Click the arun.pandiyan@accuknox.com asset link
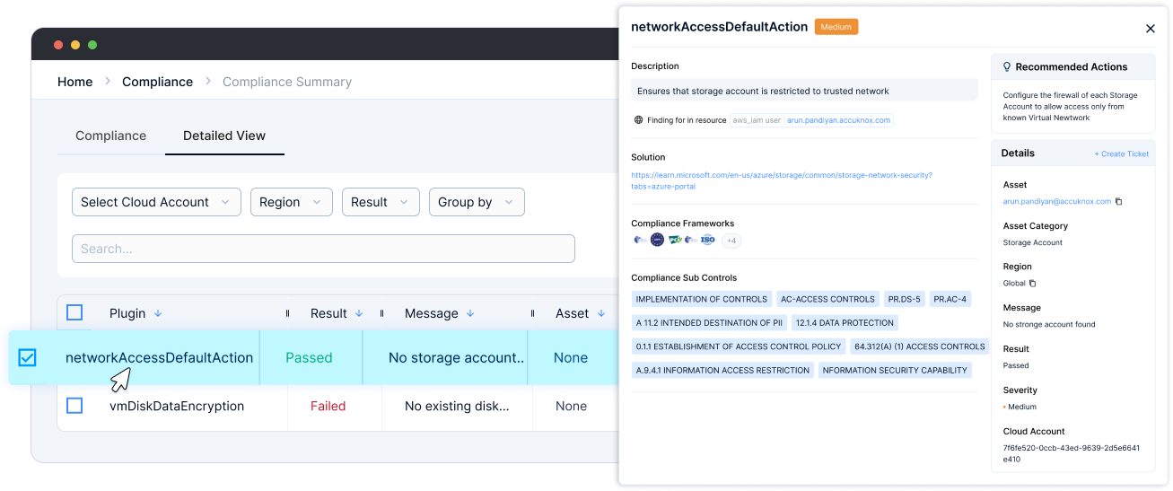Image resolution: width=1173 pixels, height=491 pixels. tap(1056, 201)
